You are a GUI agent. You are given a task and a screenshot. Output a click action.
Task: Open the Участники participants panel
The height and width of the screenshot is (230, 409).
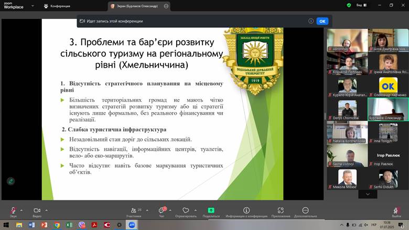point(134,211)
